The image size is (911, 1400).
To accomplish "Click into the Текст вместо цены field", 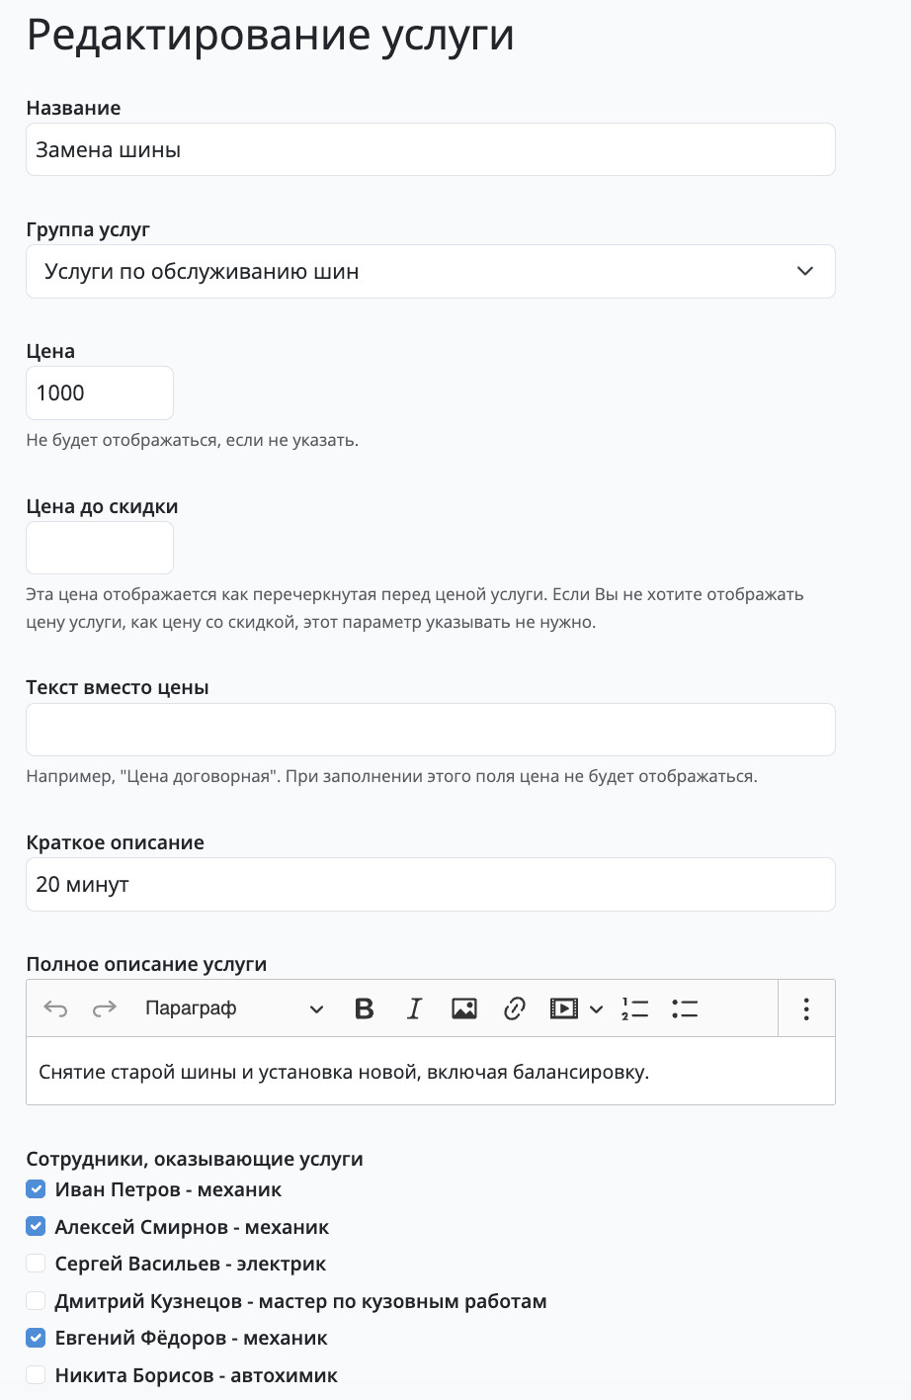I will point(431,730).
